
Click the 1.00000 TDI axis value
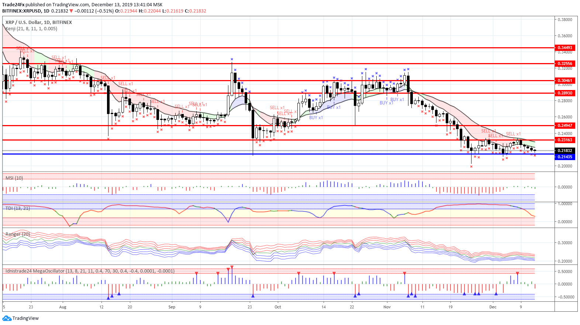click(565, 204)
